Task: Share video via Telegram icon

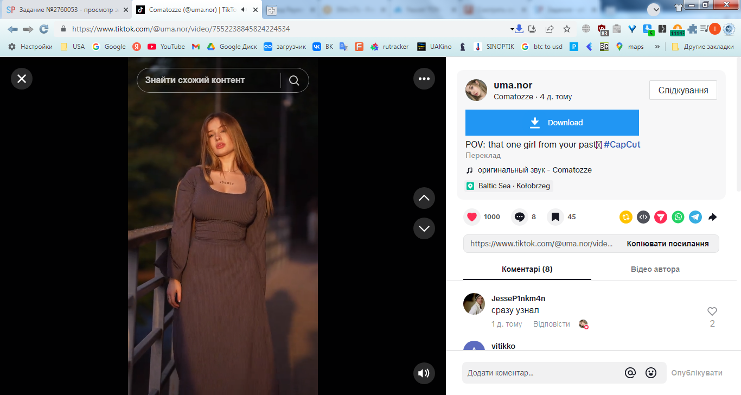Action: (695, 217)
